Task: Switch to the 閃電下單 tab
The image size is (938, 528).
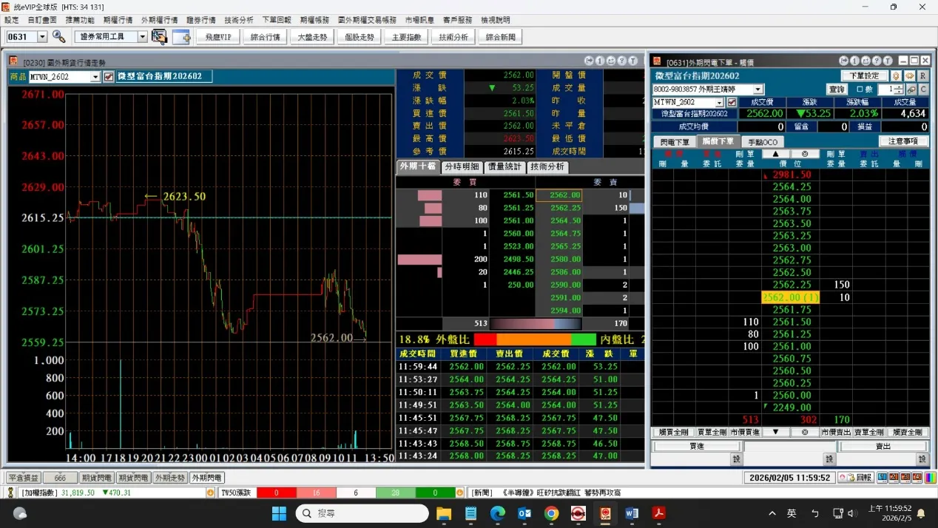Action: point(675,142)
